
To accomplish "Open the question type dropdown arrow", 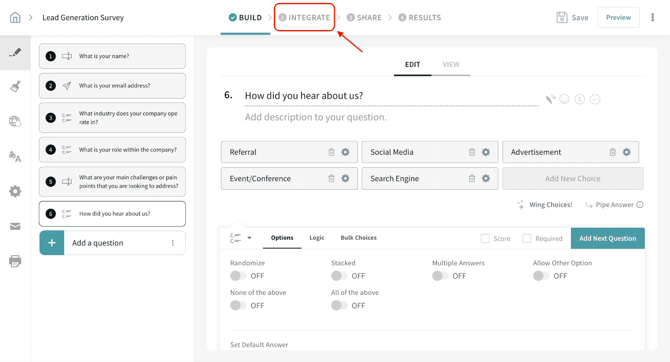I will [250, 238].
